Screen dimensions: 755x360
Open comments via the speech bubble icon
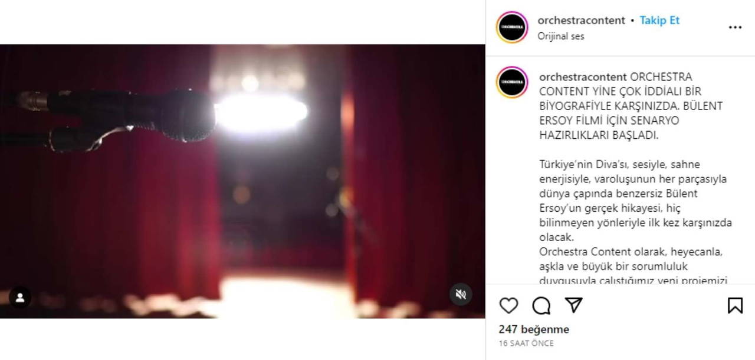(541, 305)
